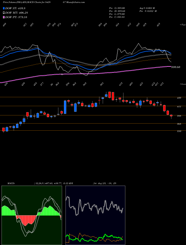Click the '359' price axis label
Image resolution: width=186 pixels, height=245 pixels.
(179, 131)
